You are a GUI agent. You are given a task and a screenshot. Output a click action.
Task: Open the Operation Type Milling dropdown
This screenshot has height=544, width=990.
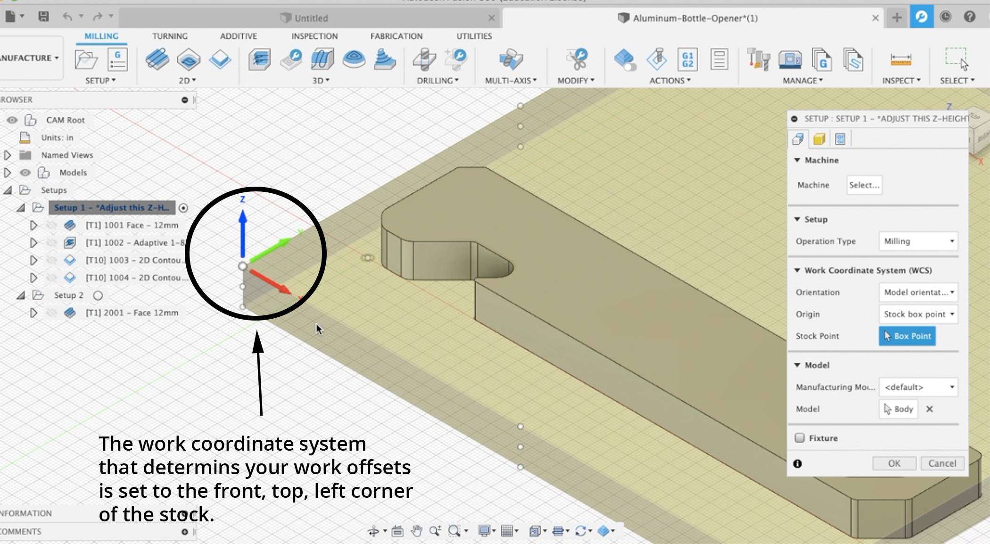918,241
